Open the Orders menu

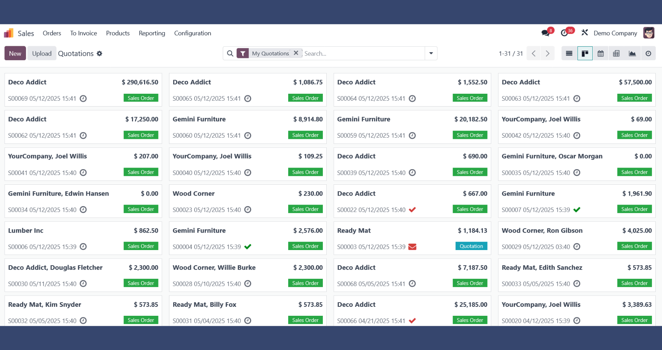(x=52, y=33)
